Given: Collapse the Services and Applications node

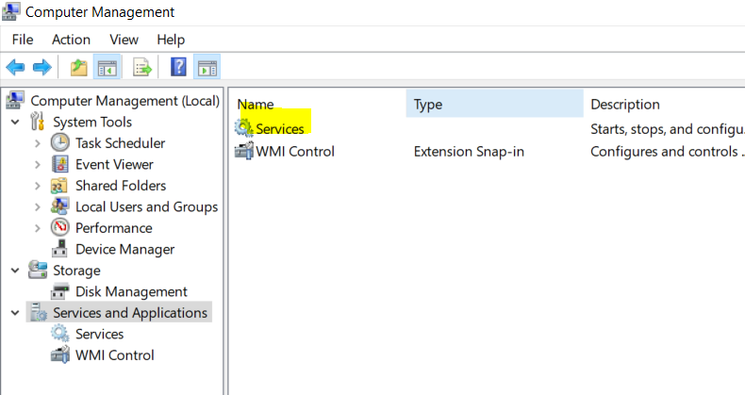Looking at the screenshot, I should [15, 313].
